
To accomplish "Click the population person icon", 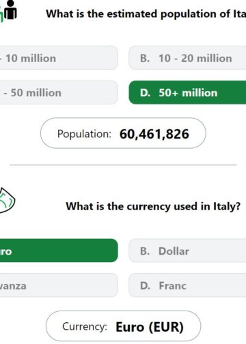I will pyautogui.click(x=9, y=10).
